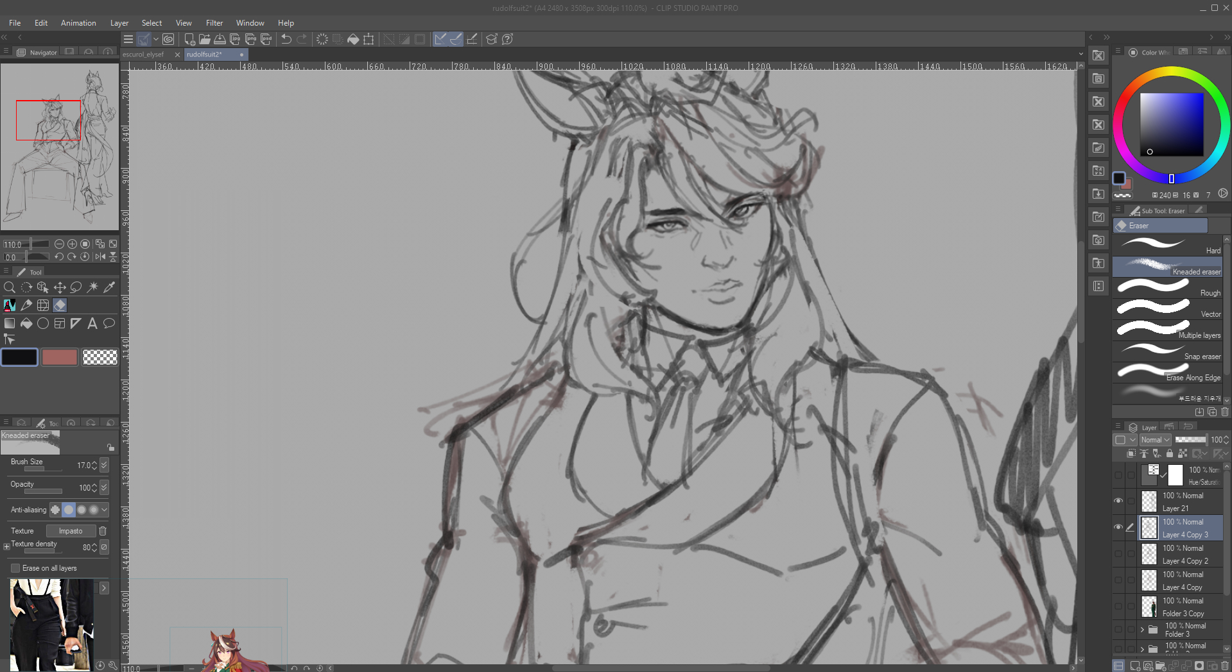The height and width of the screenshot is (672, 1232).
Task: Open the Filter menu
Action: (x=214, y=23)
